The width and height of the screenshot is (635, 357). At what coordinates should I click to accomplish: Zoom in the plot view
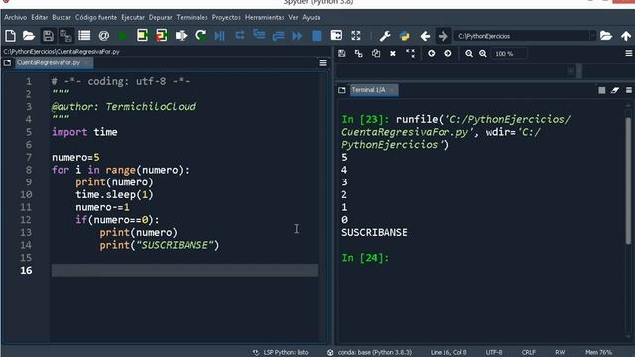click(x=483, y=53)
